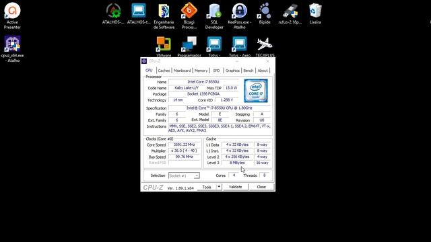Image resolution: width=431 pixels, height=242 pixels.
Task: Select the Totvs laptop icon left of Totvs - Aero
Action: (214, 46)
